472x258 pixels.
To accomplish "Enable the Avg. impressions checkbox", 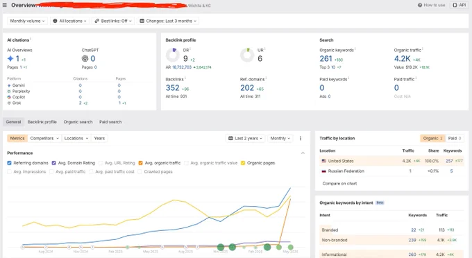I will [x=9, y=172].
